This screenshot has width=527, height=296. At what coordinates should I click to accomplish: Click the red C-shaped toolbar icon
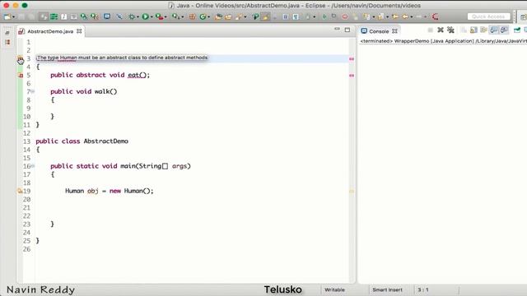[436, 16]
